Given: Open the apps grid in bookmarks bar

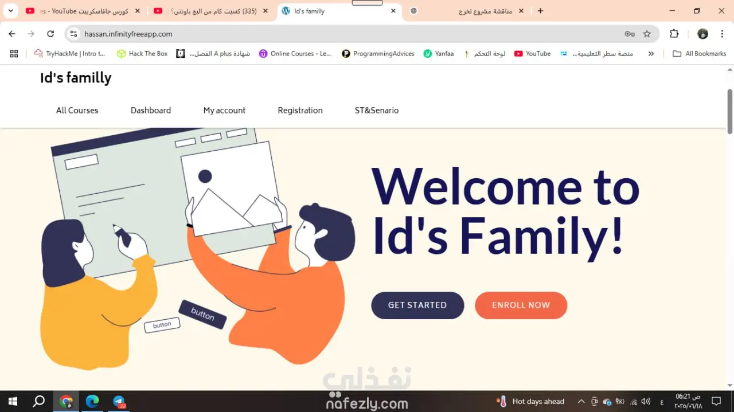Looking at the screenshot, I should click(14, 53).
